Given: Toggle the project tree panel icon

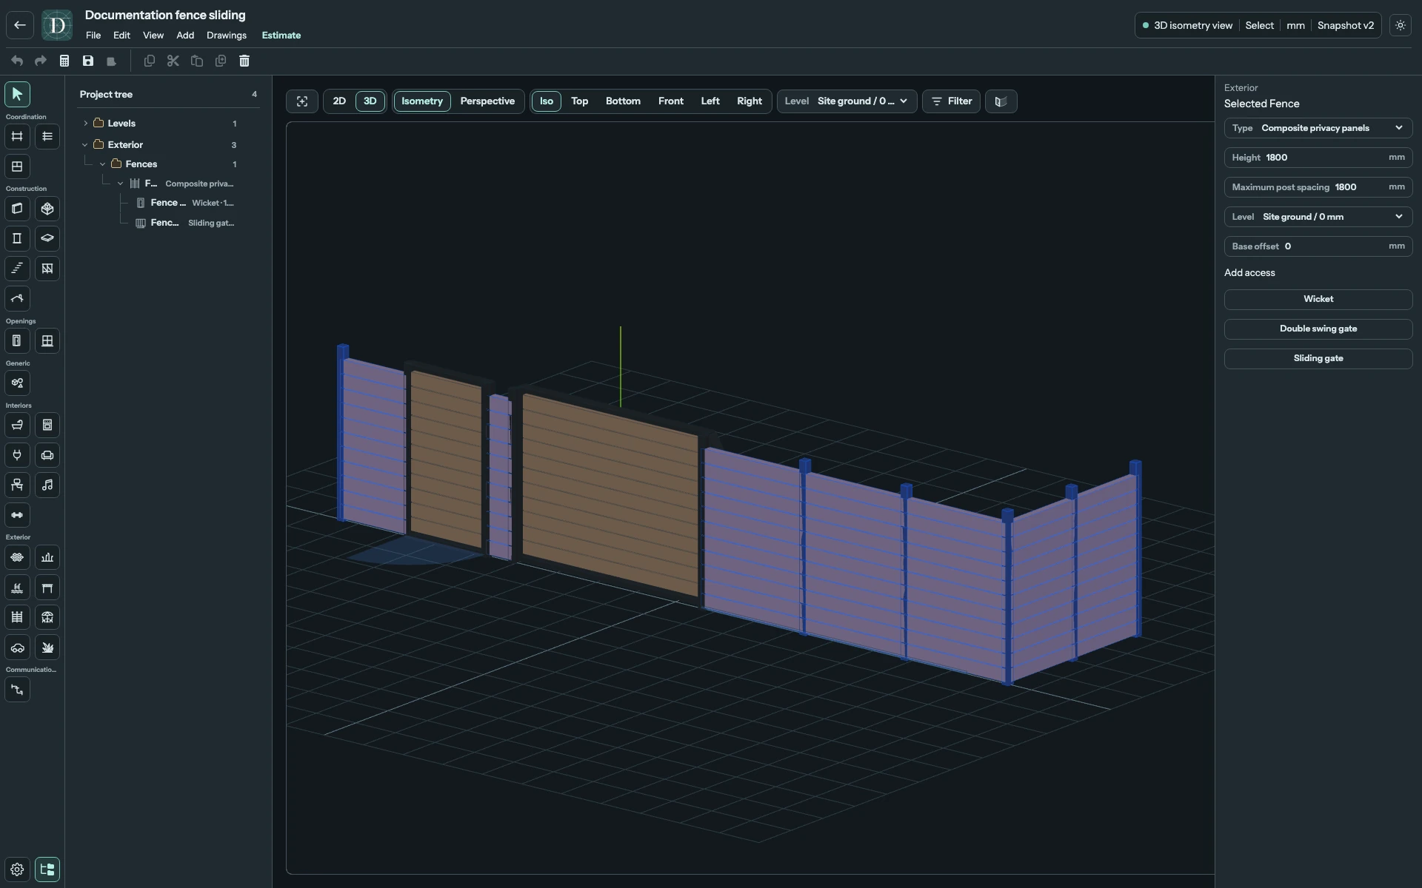Looking at the screenshot, I should coord(47,869).
